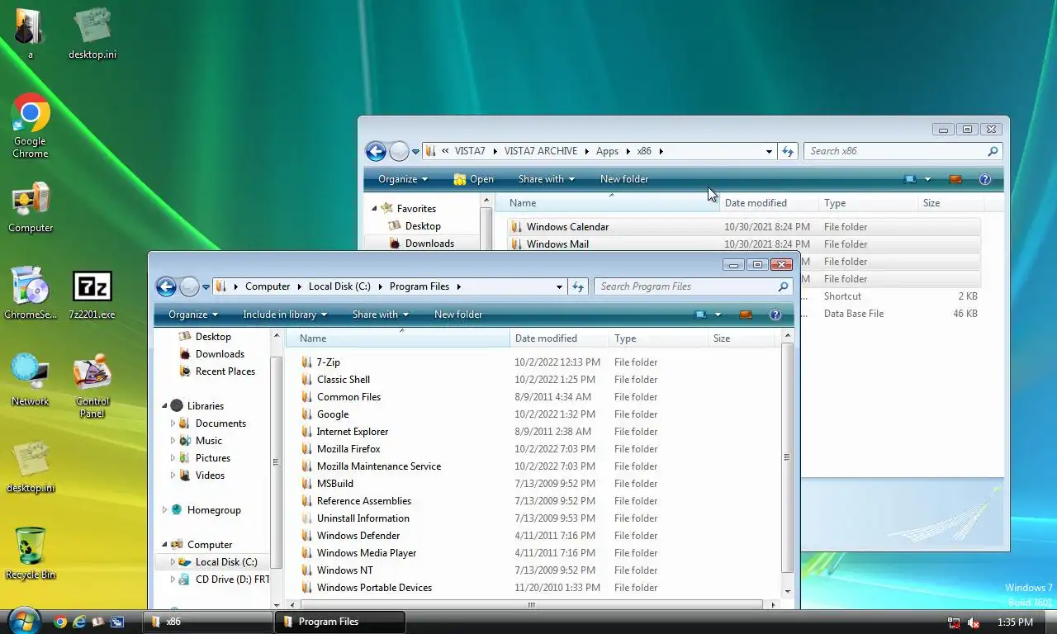Select folder named 'a' on desktop
1057x634 pixels.
pos(31,33)
